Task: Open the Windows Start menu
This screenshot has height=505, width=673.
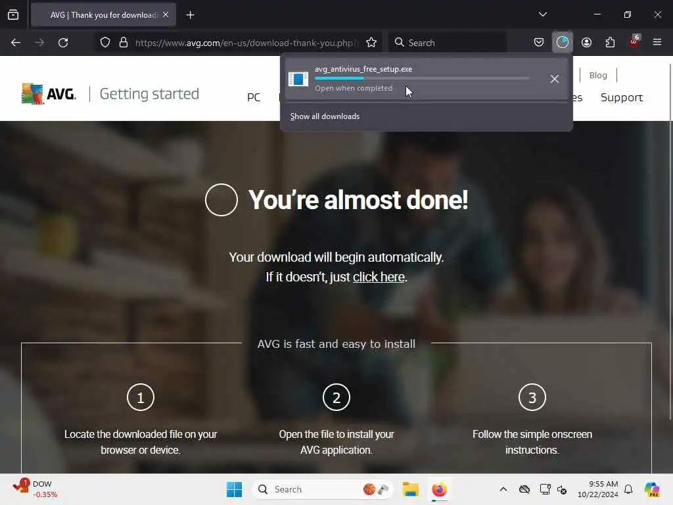Action: coord(235,489)
